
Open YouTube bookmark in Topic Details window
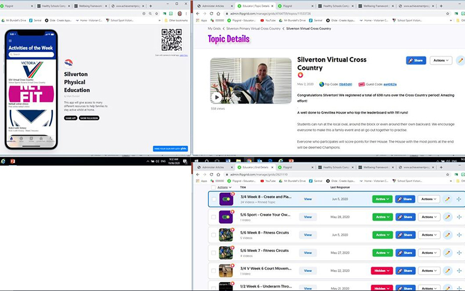[x=268, y=20]
